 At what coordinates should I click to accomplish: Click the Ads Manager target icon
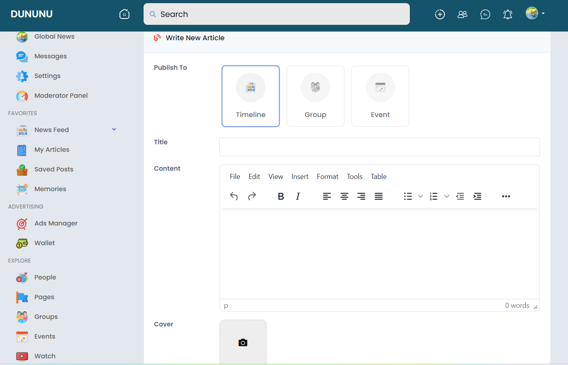pyautogui.click(x=22, y=223)
